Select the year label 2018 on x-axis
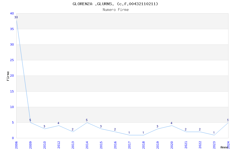The width and height of the screenshot is (231, 150). click(144, 145)
